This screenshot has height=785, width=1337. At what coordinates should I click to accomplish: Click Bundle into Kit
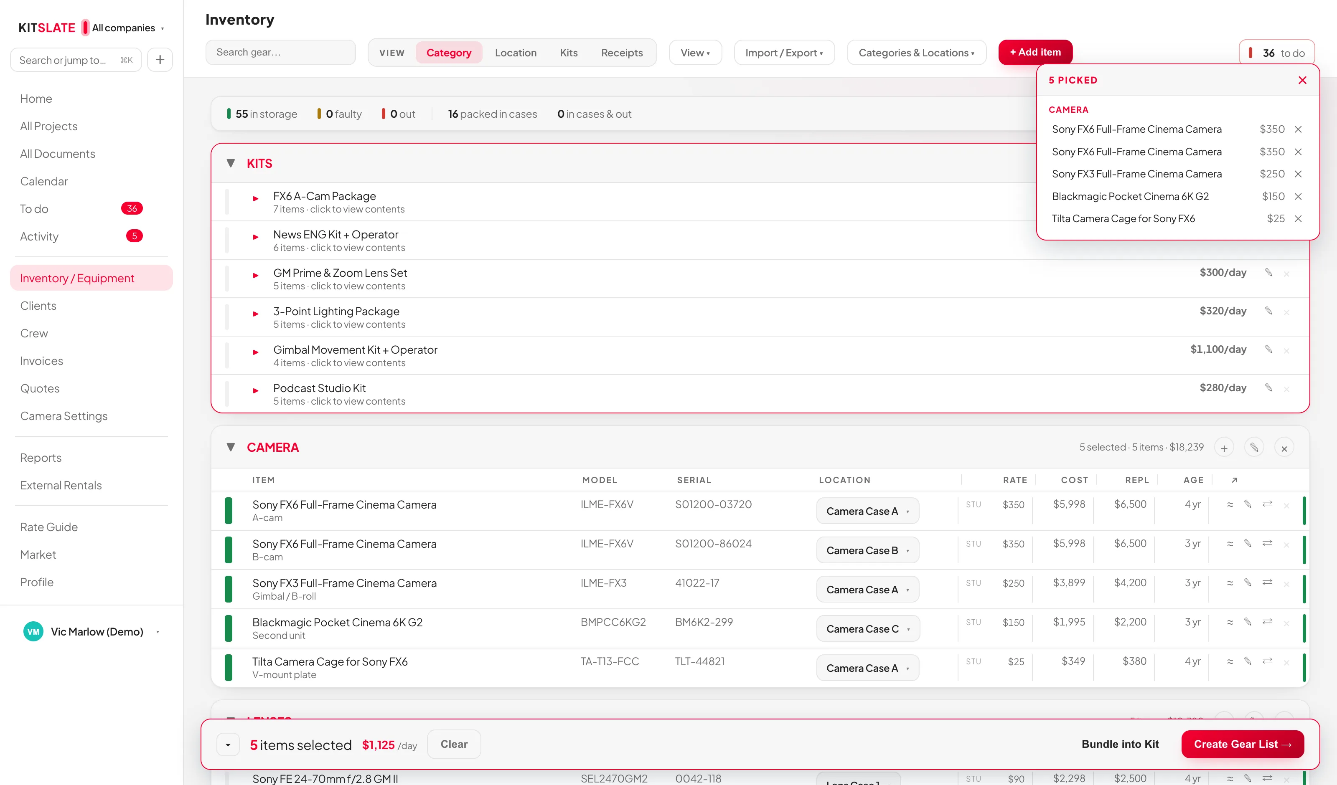click(x=1120, y=744)
